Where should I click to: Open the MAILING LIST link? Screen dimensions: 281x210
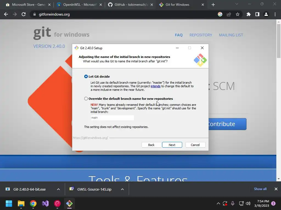click(231, 35)
